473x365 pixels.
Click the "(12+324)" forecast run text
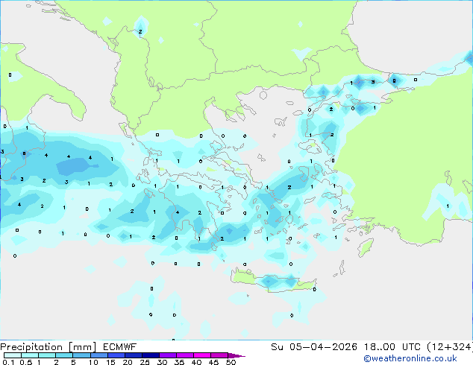450,347
